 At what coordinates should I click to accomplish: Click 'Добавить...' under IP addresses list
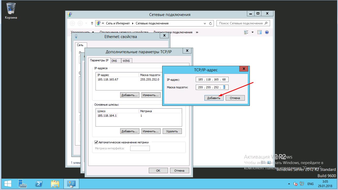[x=129, y=95]
